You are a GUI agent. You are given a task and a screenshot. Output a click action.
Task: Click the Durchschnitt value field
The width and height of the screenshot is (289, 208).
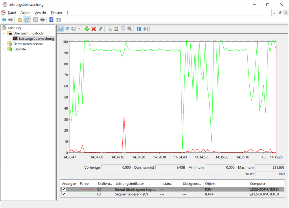(170, 167)
